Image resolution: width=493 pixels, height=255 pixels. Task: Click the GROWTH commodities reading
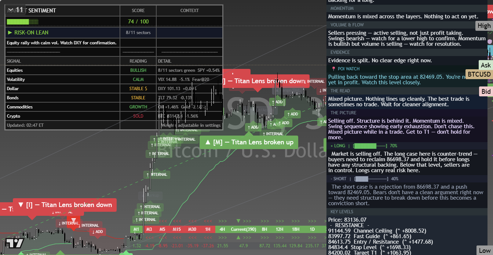point(138,107)
